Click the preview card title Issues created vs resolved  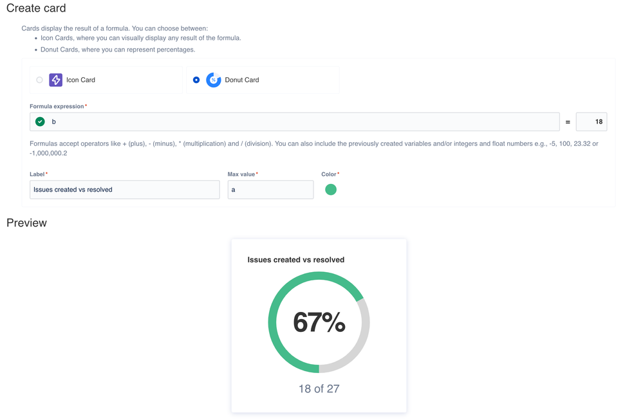[x=296, y=260]
